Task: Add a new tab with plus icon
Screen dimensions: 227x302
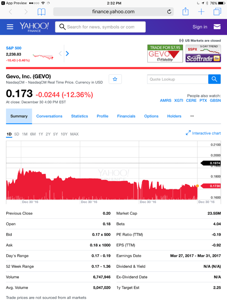Action: (201, 12)
